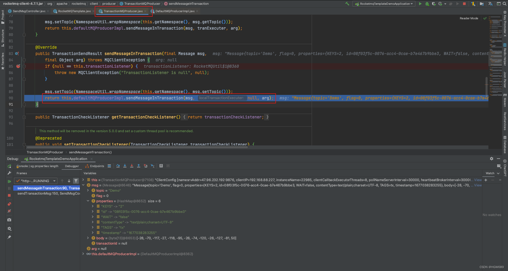The height and width of the screenshot is (271, 508).
Task: Click the override gutter icon at line 83
Action: (17, 53)
